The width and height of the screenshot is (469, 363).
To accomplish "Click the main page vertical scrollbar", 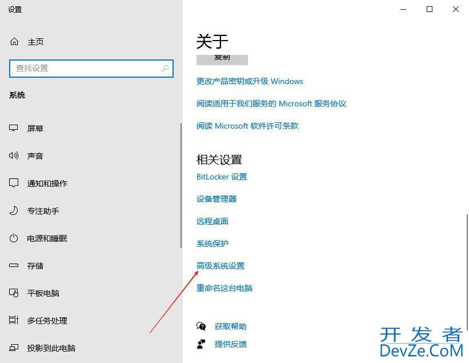I will tap(467, 272).
